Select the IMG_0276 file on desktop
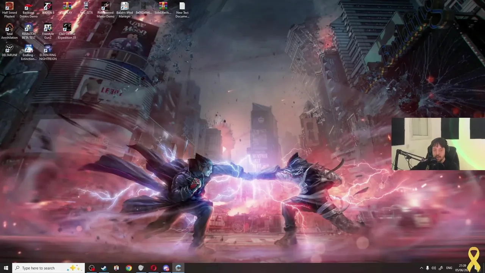Viewport: 485px width, 273px height. (86, 8)
